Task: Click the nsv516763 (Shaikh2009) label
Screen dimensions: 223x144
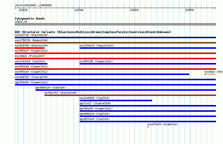Action: click(x=61, y=93)
